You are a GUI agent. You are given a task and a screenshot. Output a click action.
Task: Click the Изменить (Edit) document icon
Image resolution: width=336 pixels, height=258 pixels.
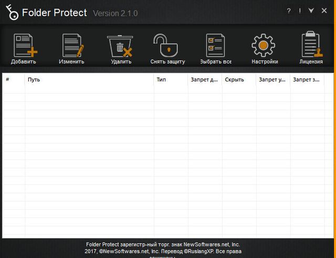pos(72,46)
